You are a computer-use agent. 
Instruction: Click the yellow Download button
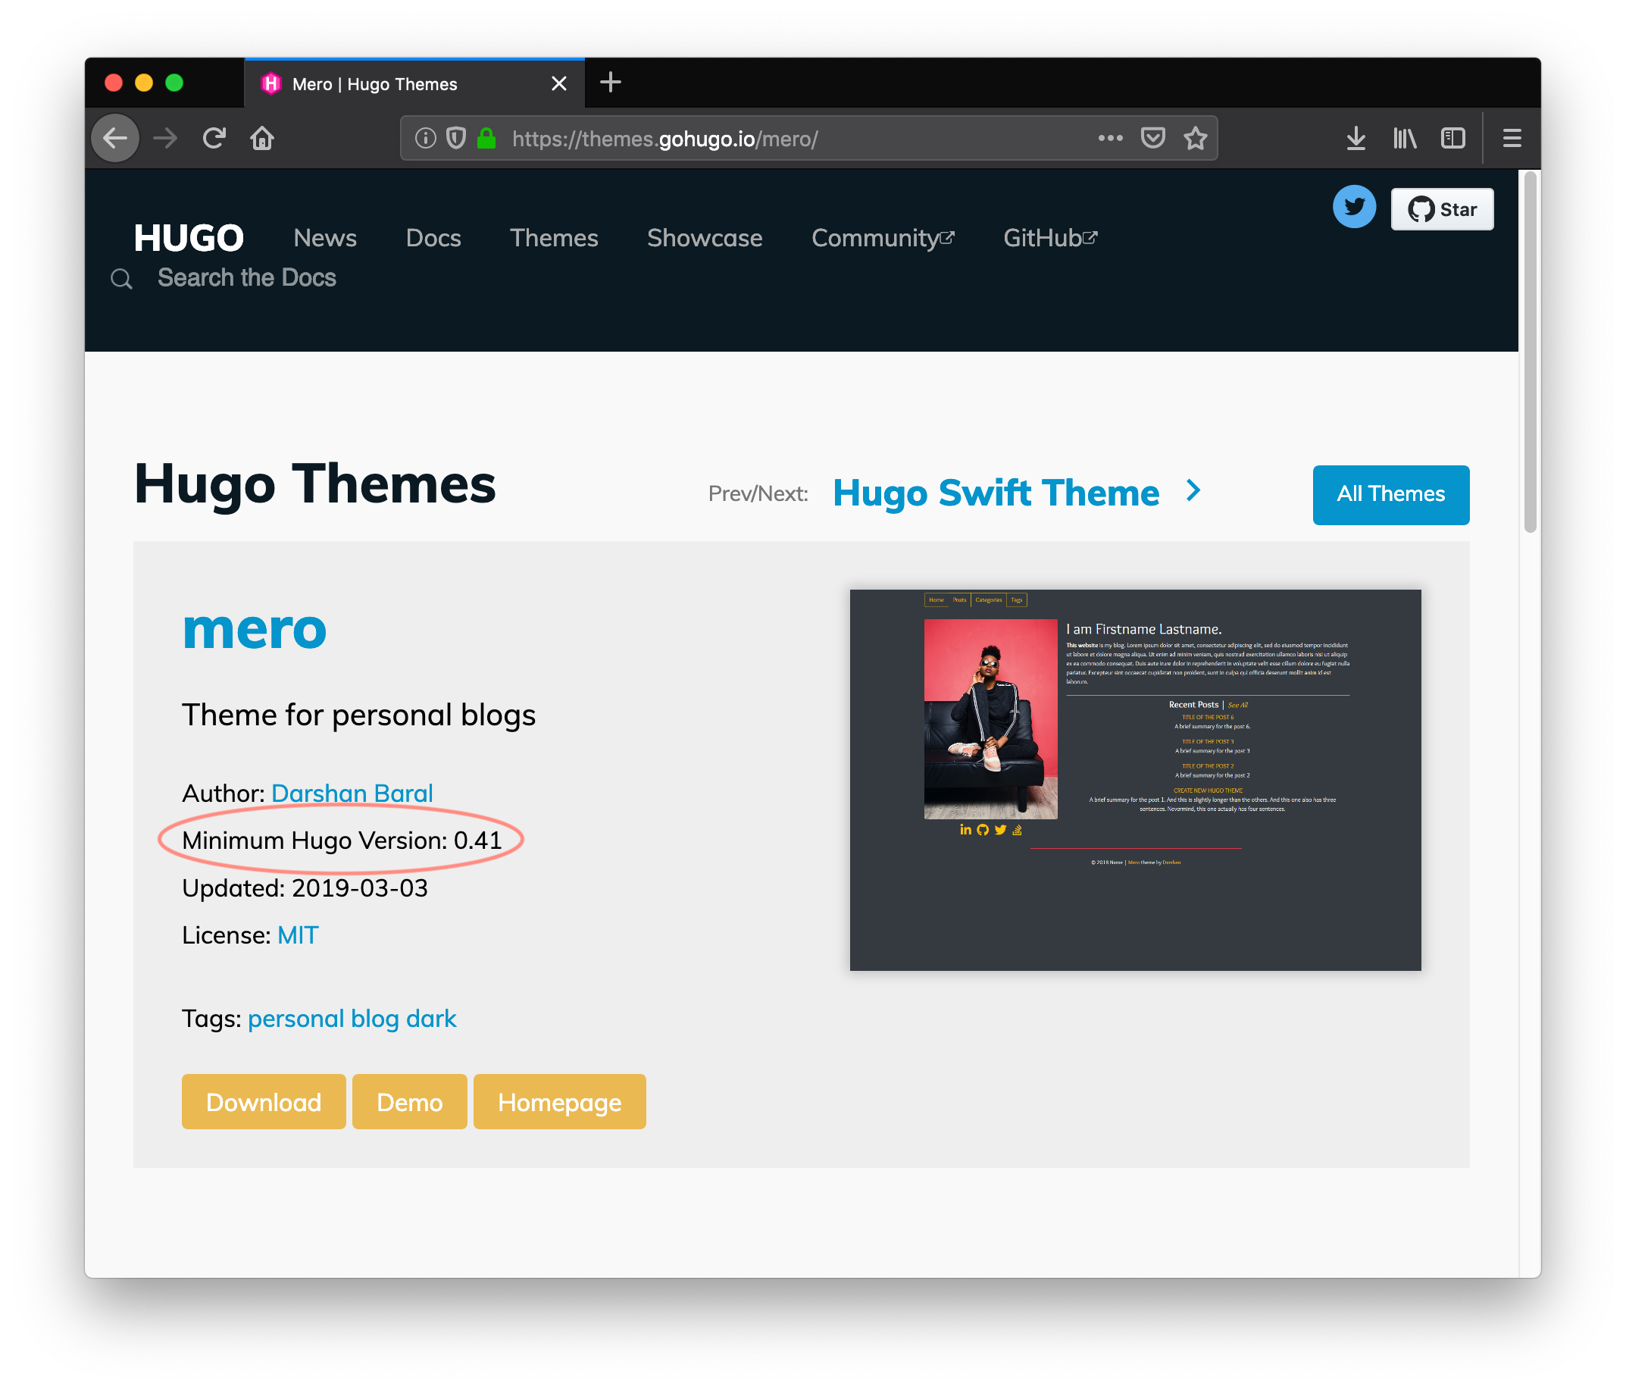point(263,1102)
